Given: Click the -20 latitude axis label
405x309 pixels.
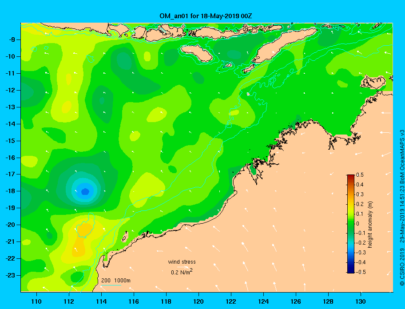Looking at the screenshot, I should click(x=10, y=225).
